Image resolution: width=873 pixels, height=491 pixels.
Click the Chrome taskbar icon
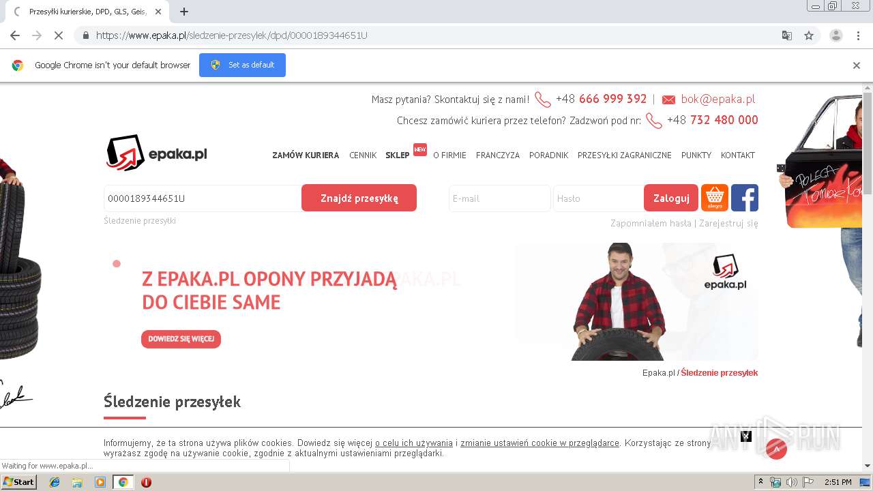pos(123,482)
